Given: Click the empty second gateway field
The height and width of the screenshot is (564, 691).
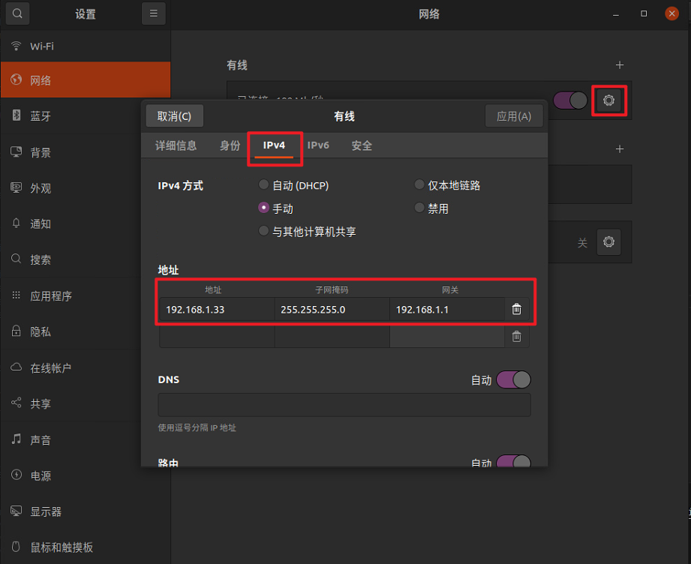Looking at the screenshot, I should (447, 337).
